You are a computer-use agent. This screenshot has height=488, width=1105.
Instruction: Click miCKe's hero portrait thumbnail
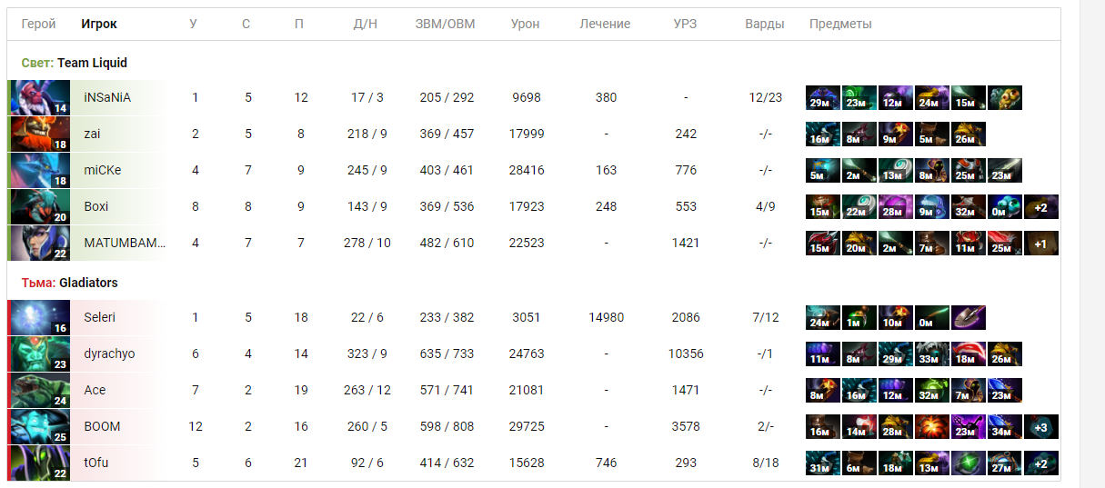point(40,171)
